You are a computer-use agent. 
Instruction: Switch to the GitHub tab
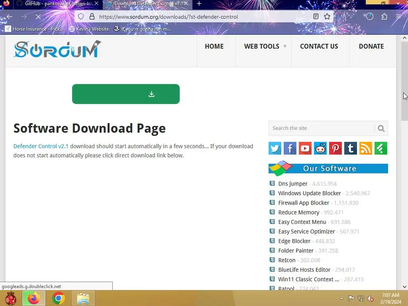click(x=55, y=4)
